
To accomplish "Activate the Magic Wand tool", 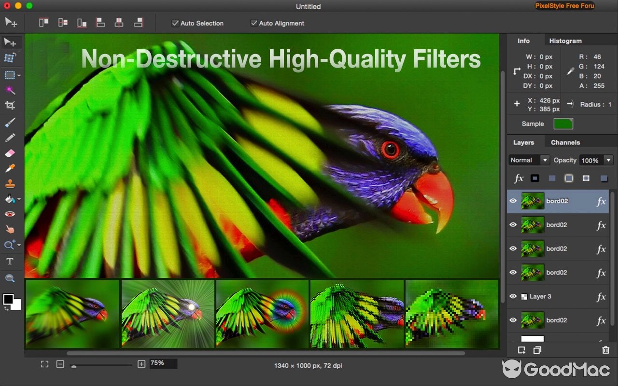I will coord(11,90).
